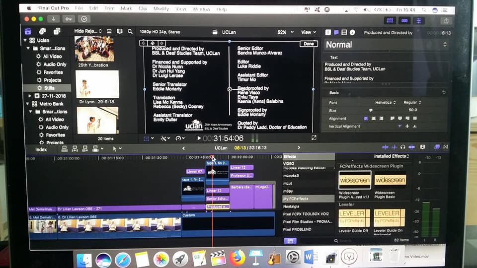Set vertical alignment to middle
This screenshot has height=268, width=477.
click(x=407, y=126)
